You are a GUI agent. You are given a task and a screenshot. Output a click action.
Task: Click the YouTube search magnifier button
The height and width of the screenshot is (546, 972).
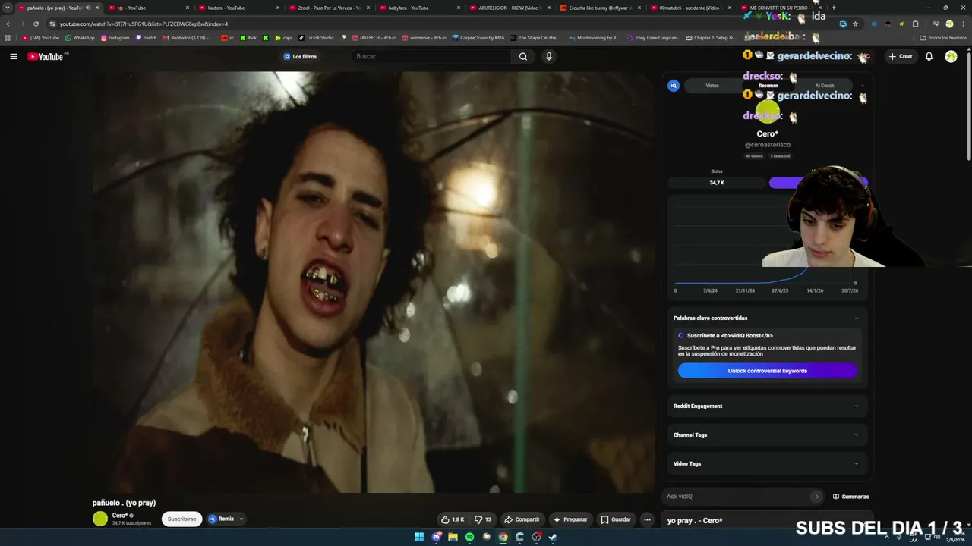click(x=523, y=56)
